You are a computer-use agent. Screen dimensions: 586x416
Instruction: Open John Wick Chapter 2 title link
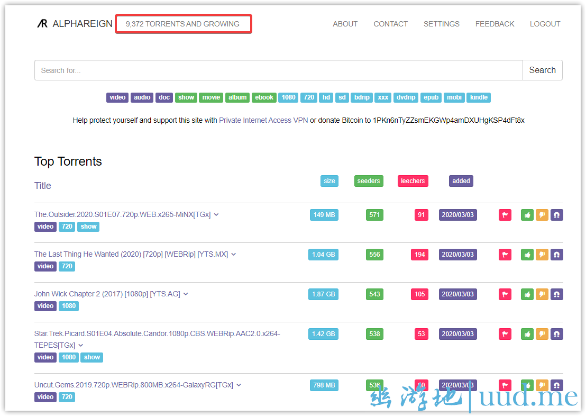pyautogui.click(x=107, y=294)
